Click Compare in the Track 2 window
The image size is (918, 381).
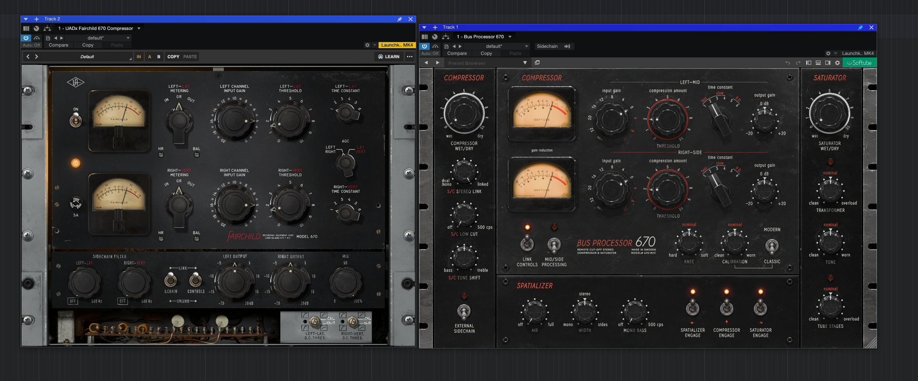[x=59, y=45]
